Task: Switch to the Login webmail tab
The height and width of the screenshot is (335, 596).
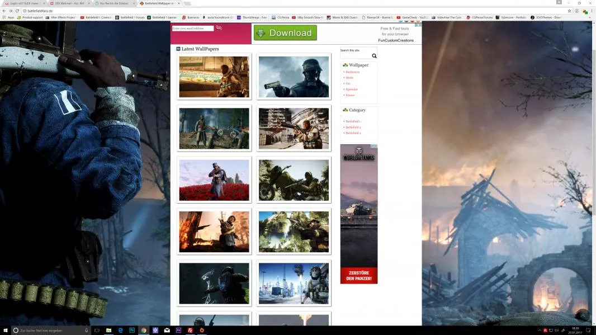Action: [25, 3]
